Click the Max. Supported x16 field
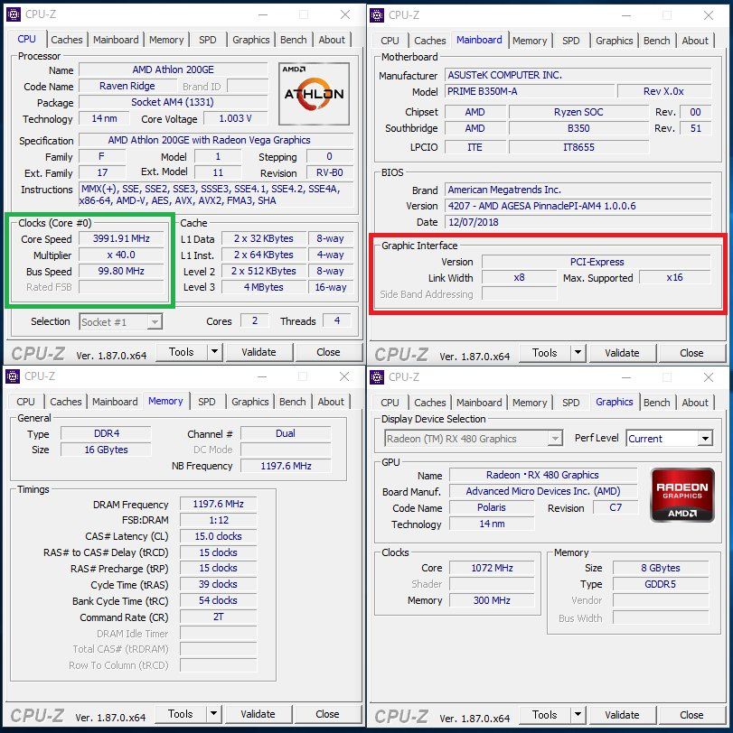Screen dimensions: 733x733 (x=675, y=277)
